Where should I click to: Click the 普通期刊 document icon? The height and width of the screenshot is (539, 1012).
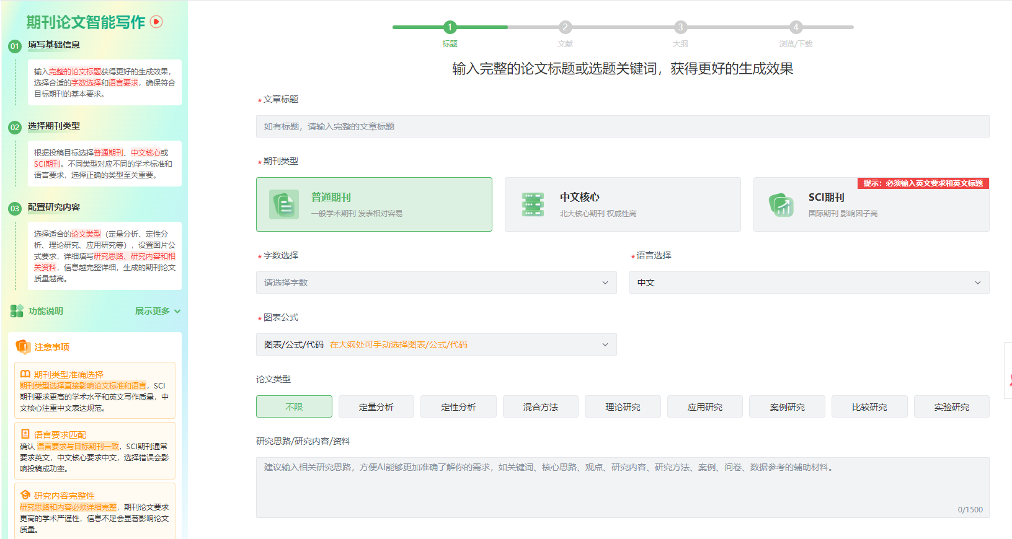point(284,204)
